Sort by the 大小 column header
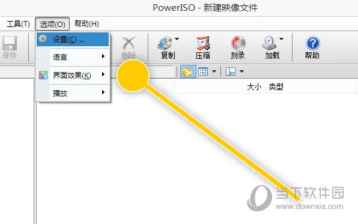 click(x=254, y=86)
